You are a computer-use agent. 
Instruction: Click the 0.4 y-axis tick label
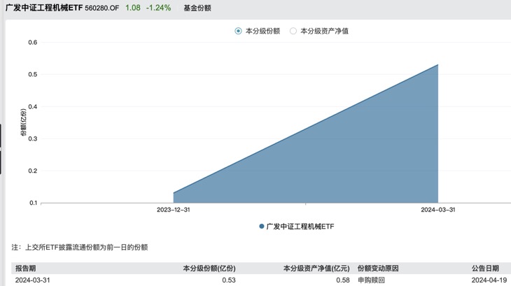(33, 107)
